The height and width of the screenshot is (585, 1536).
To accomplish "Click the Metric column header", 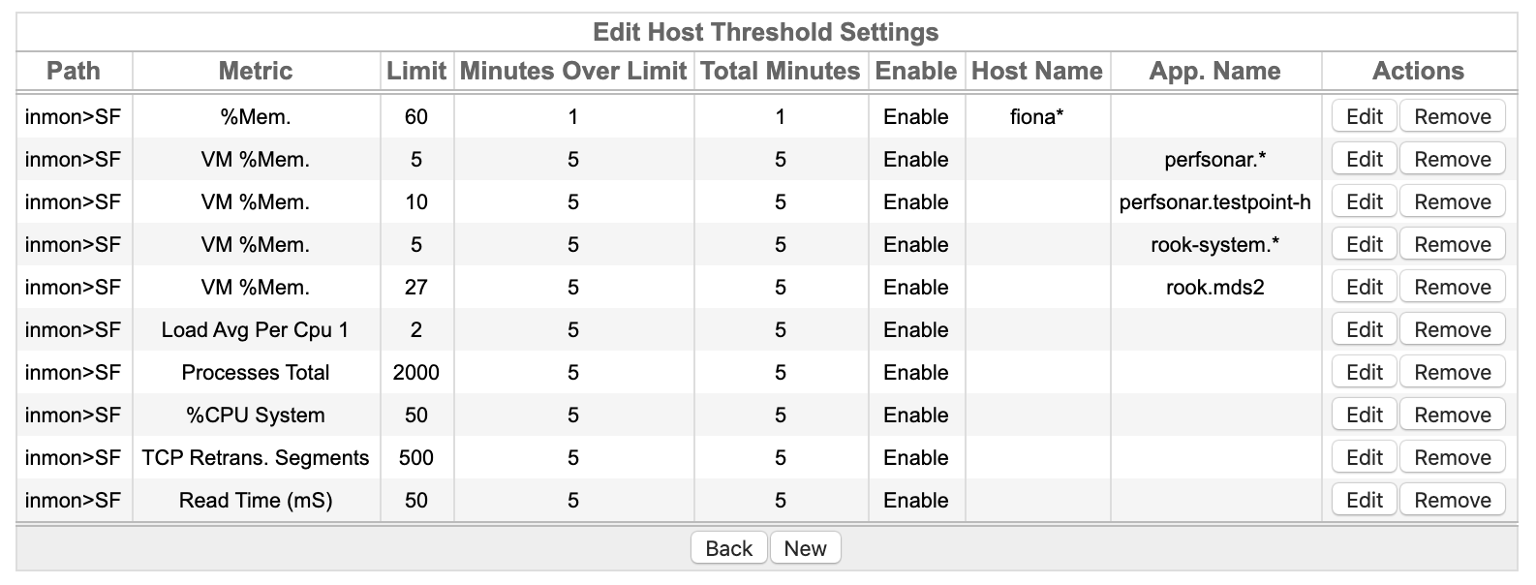I will (256, 71).
